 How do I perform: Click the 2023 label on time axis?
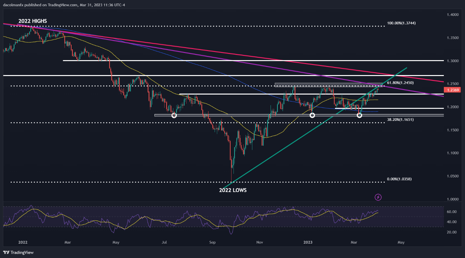(x=308, y=242)
